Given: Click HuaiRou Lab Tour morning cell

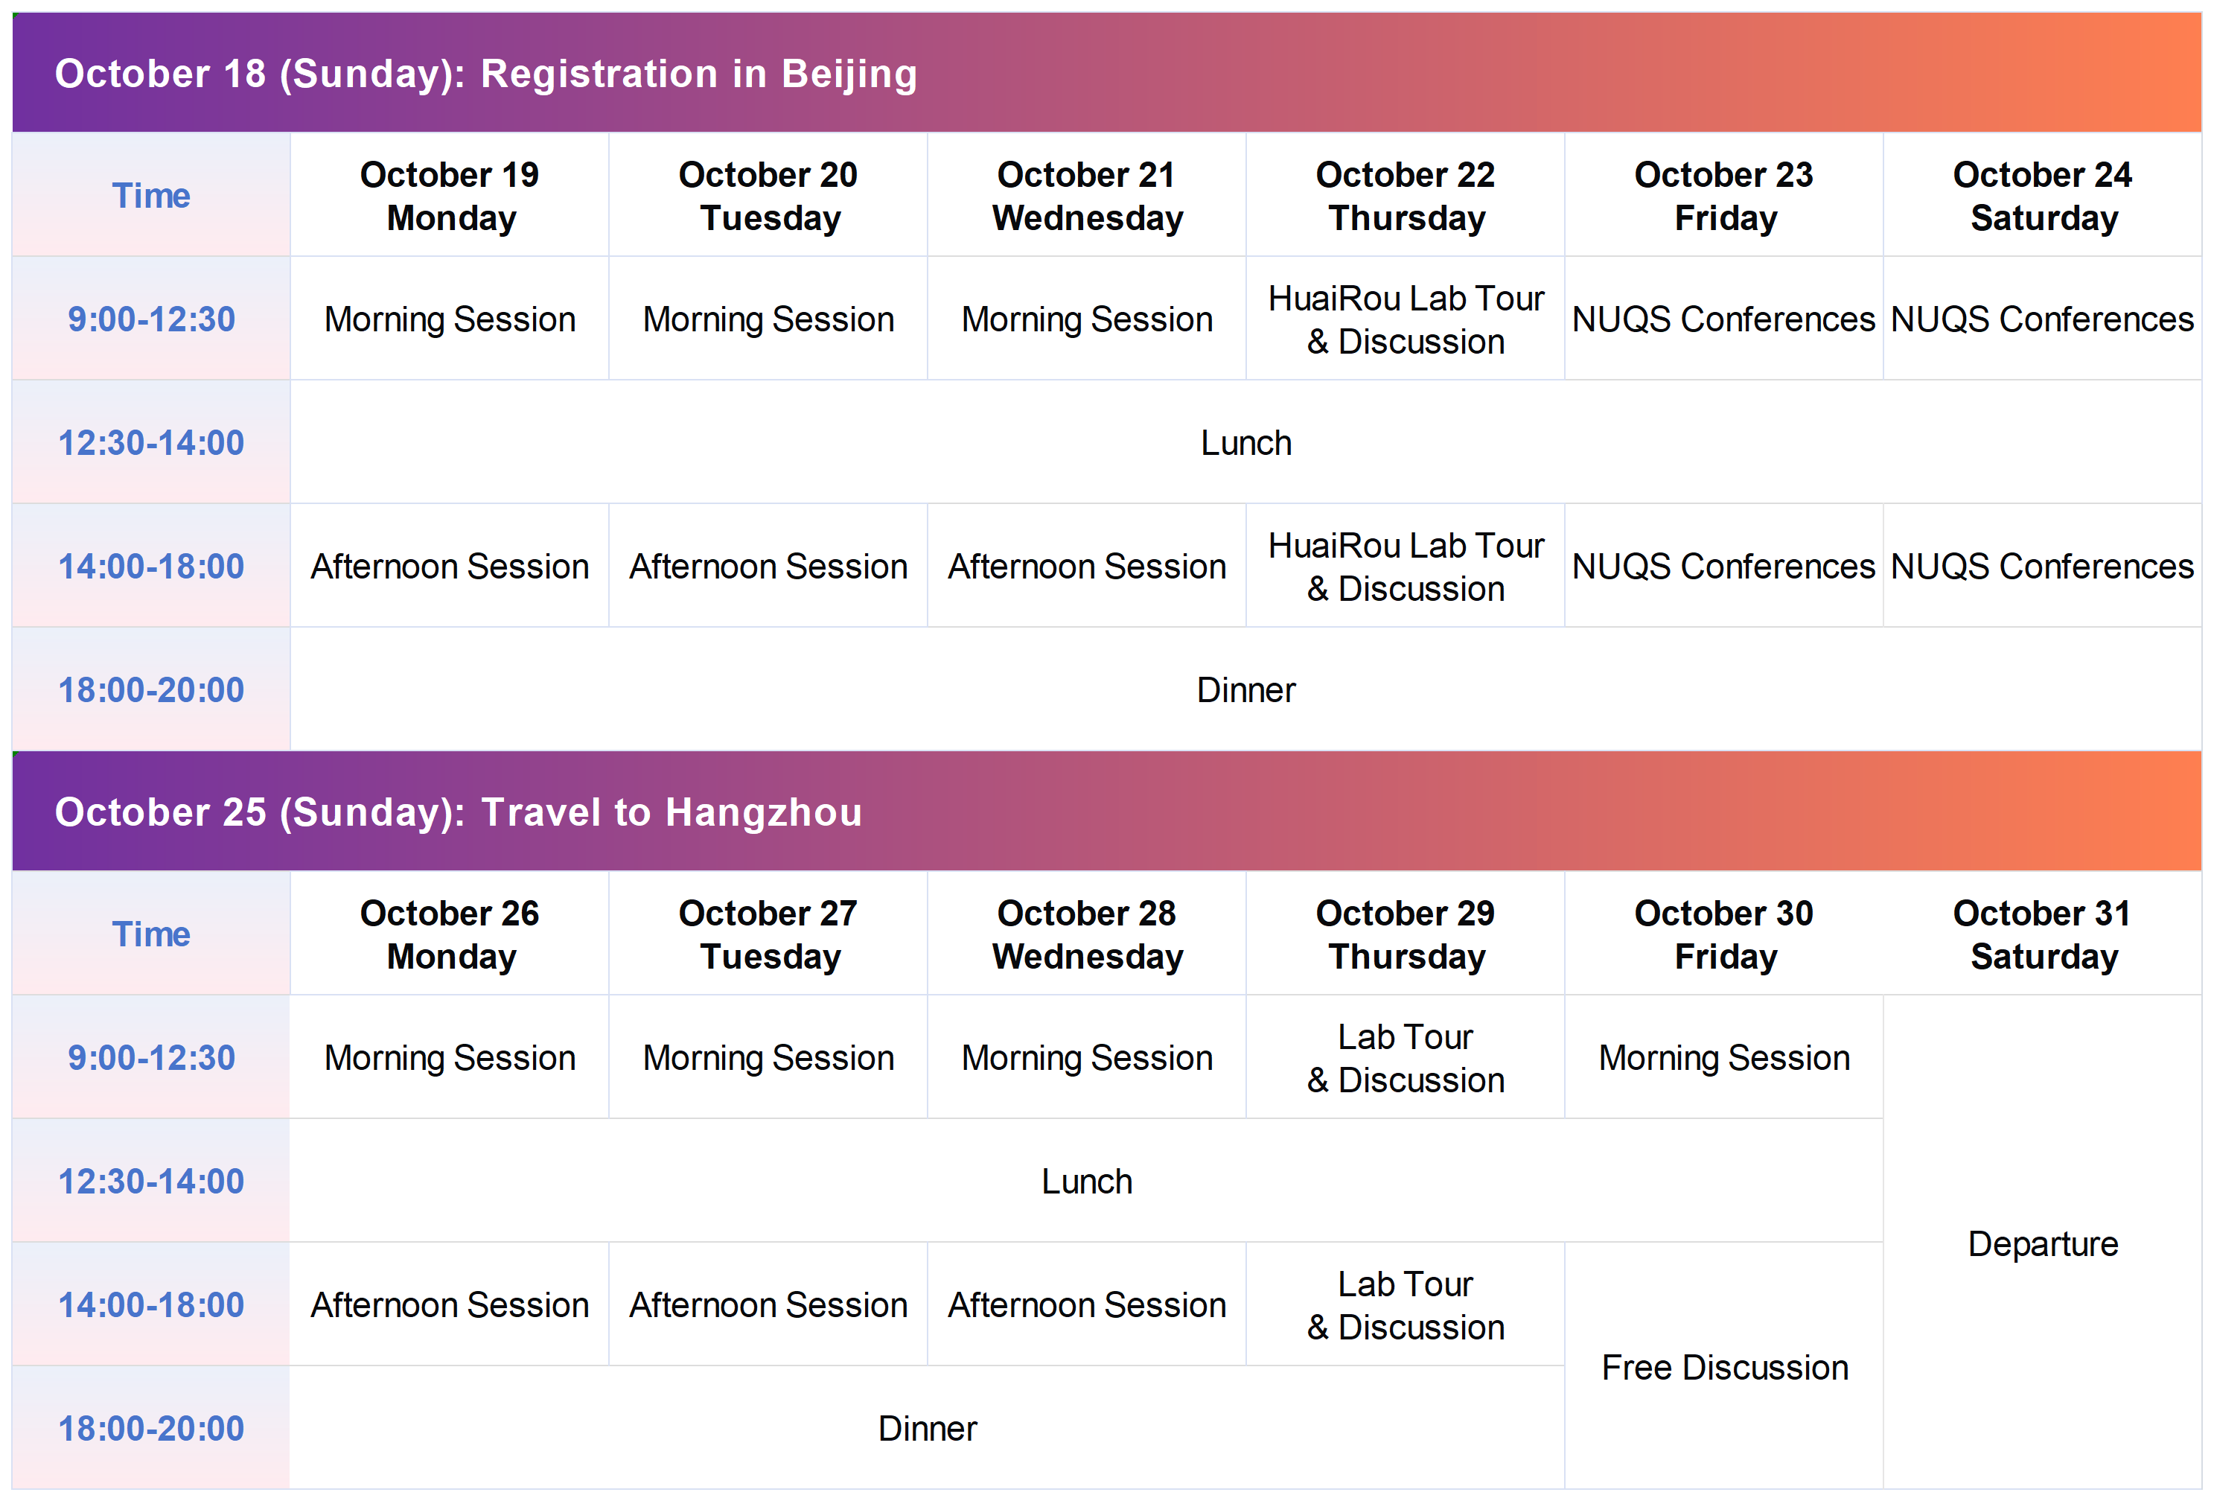Looking at the screenshot, I should tap(1406, 319).
